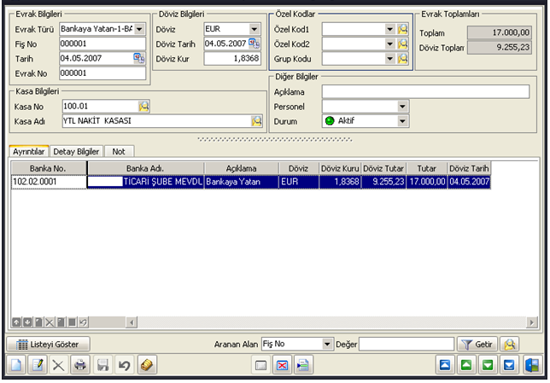The height and width of the screenshot is (383, 550).
Task: Click the 1,8368 Döviz Kuru grid cell
Action: pyautogui.click(x=340, y=182)
